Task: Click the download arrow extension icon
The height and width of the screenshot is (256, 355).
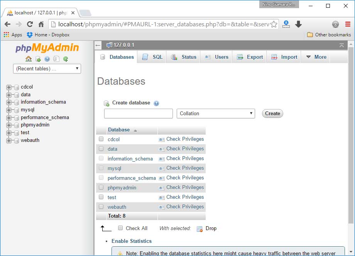Action: tap(298, 24)
